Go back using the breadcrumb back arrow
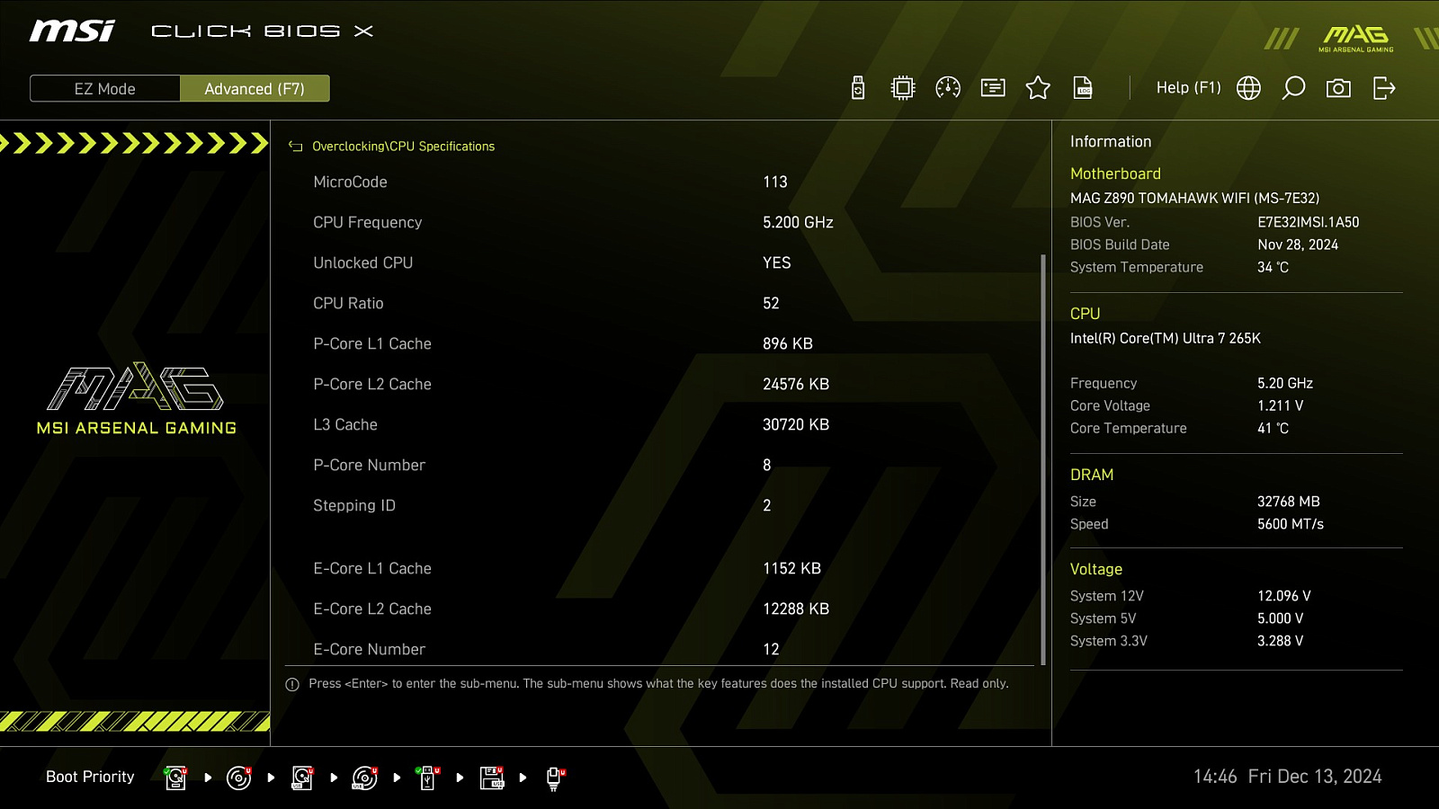This screenshot has width=1439, height=809. tap(295, 147)
